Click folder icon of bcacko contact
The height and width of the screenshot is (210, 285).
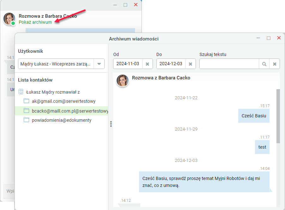[x=26, y=110]
